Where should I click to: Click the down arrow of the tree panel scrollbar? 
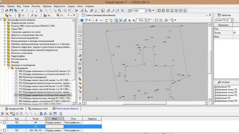pos(74,103)
